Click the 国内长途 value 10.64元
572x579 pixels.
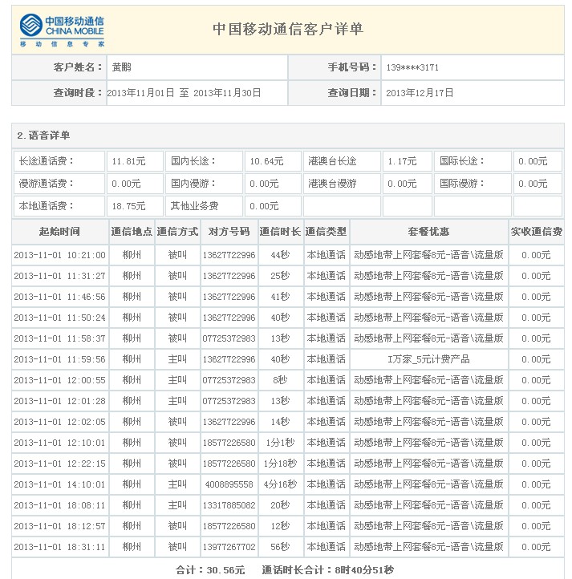point(266,161)
